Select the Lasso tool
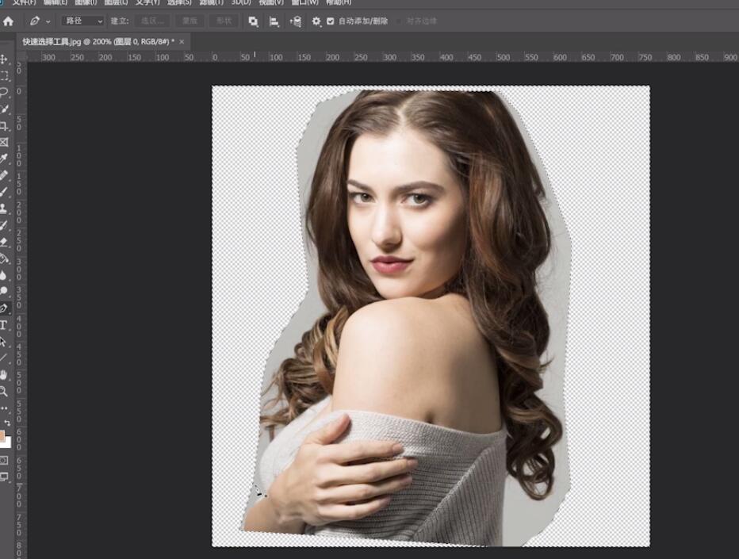This screenshot has height=559, width=739. click(4, 92)
